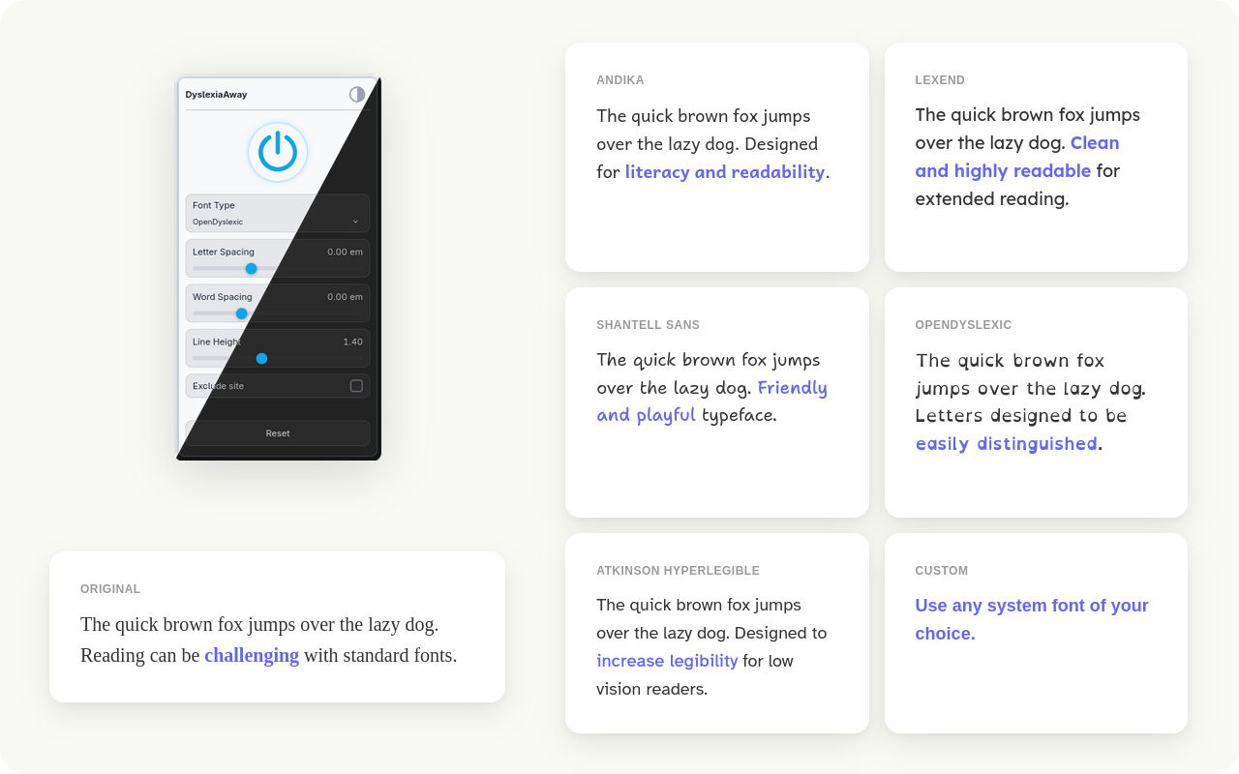Toggle the DyslexiaAway power button

[x=278, y=152]
